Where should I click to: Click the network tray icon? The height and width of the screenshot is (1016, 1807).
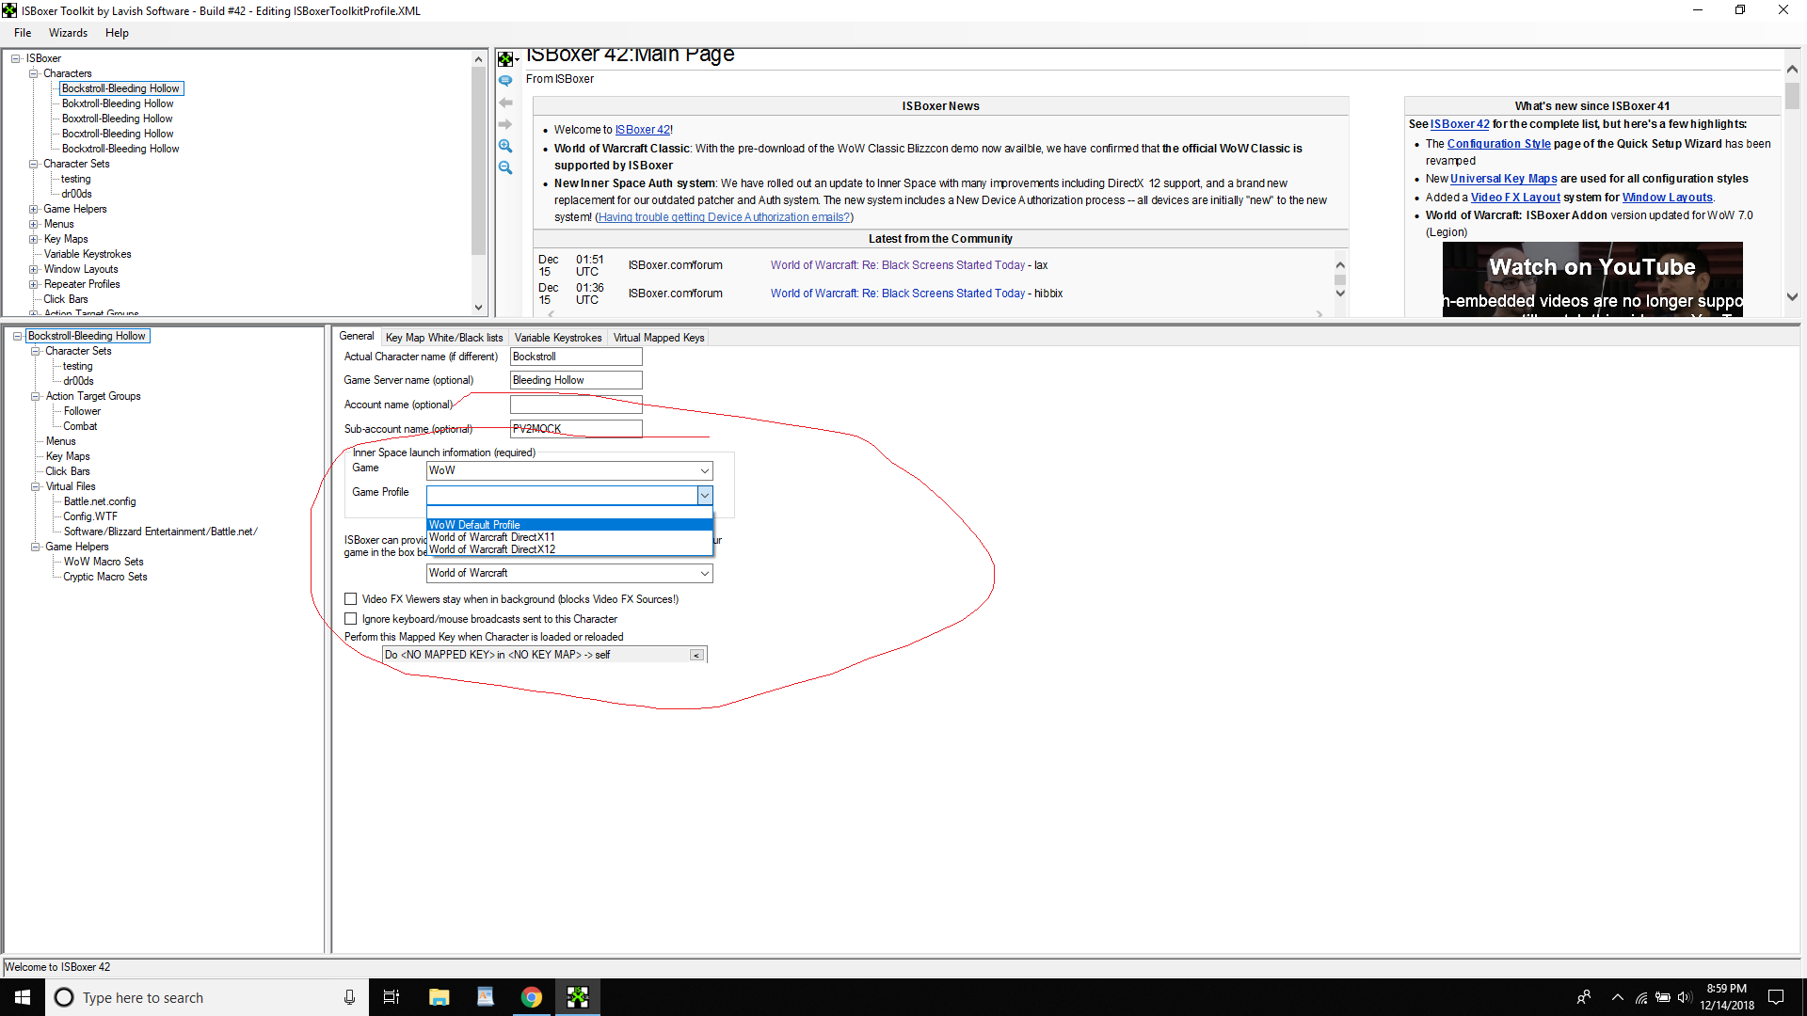point(1640,997)
